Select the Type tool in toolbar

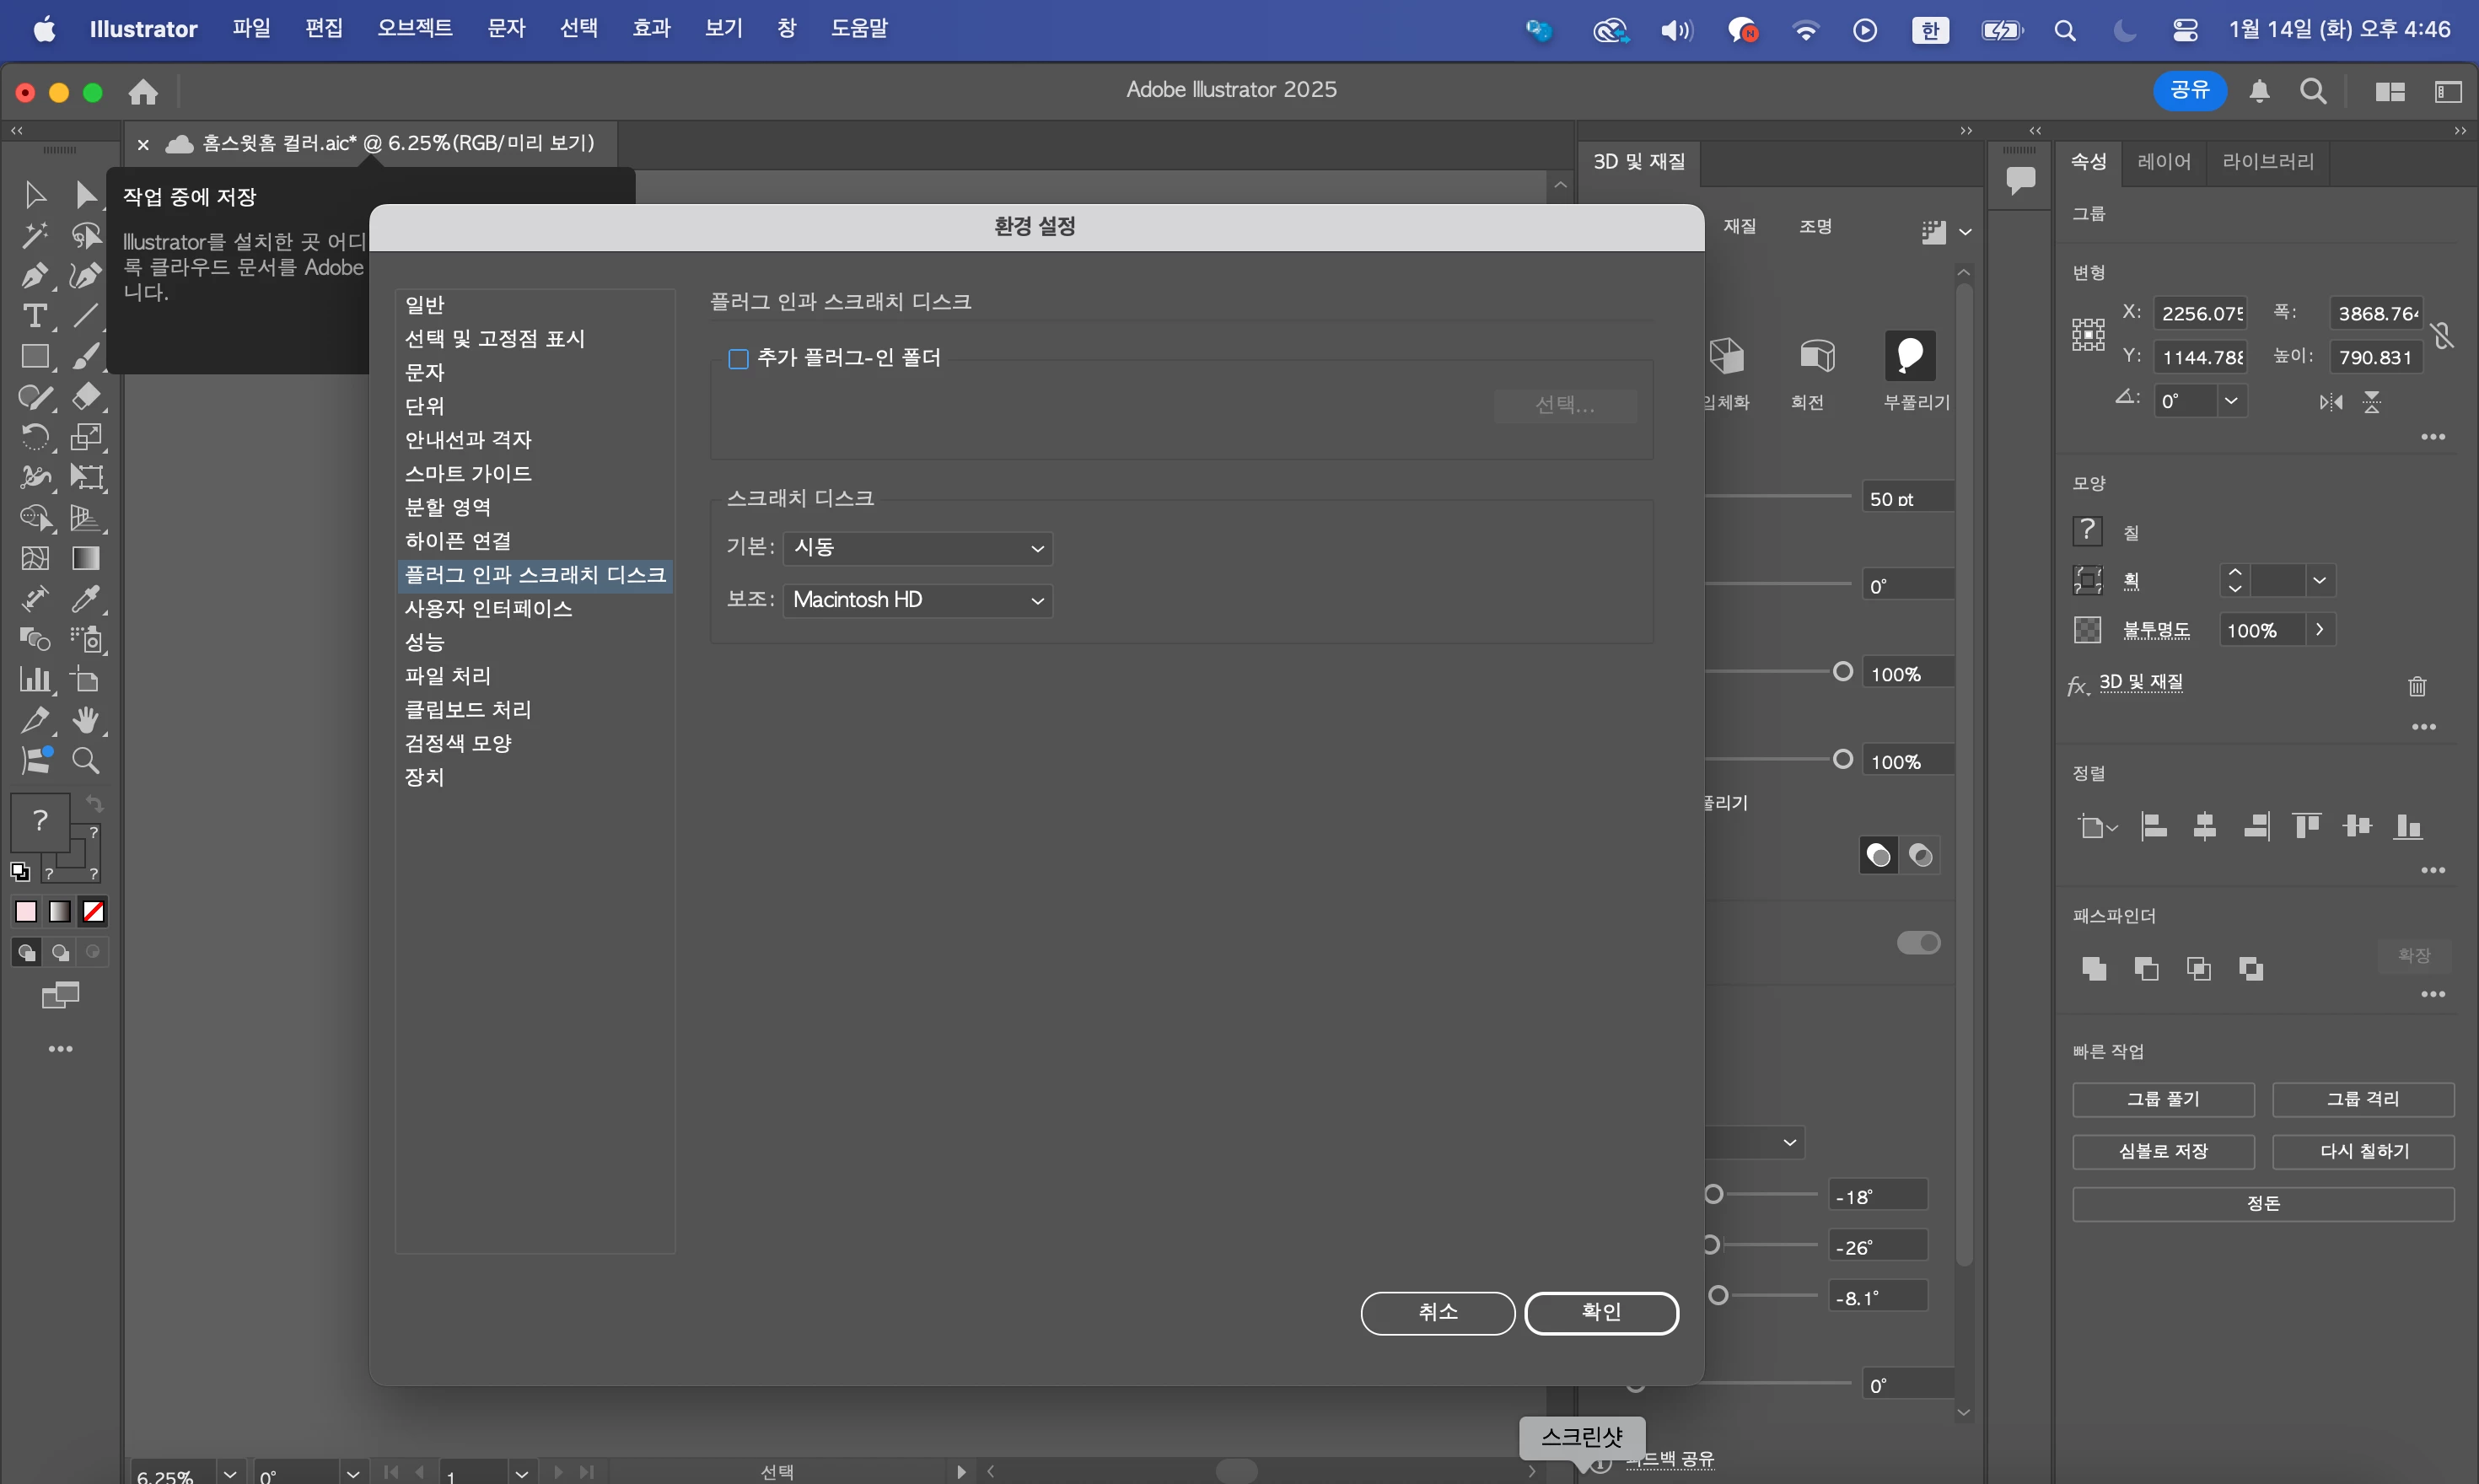coord(34,316)
